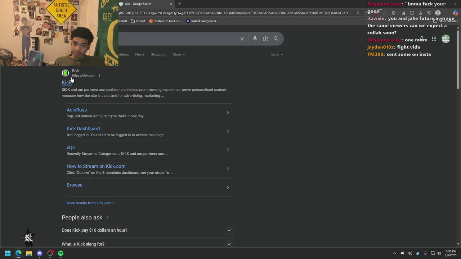The width and height of the screenshot is (461, 259).
Task: Open File Explorer from taskbar
Action: [29, 253]
